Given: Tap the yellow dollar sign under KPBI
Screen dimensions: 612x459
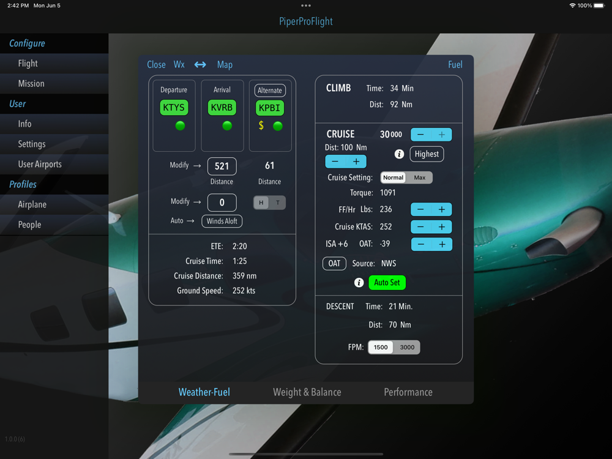Looking at the screenshot, I should click(x=261, y=125).
